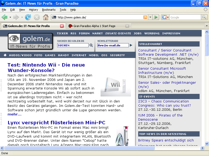The image size is (209, 156).
Task: Expand the address bar URL dropdown
Action: click(150, 17)
